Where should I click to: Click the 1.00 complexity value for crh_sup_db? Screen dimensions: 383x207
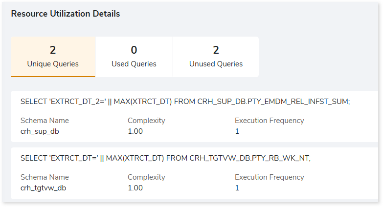point(135,131)
